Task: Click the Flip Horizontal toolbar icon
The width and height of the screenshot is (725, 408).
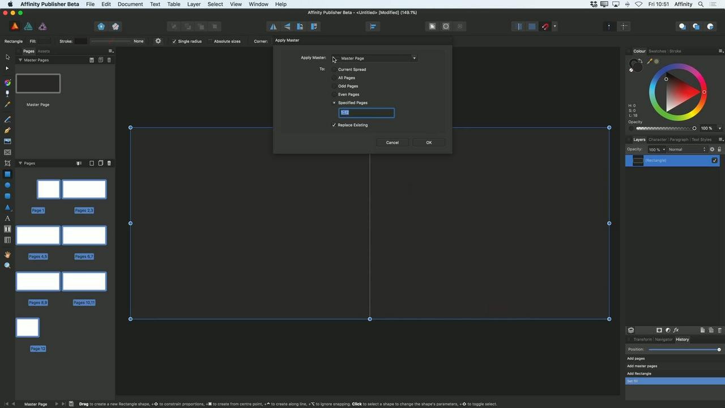Action: (x=273, y=26)
